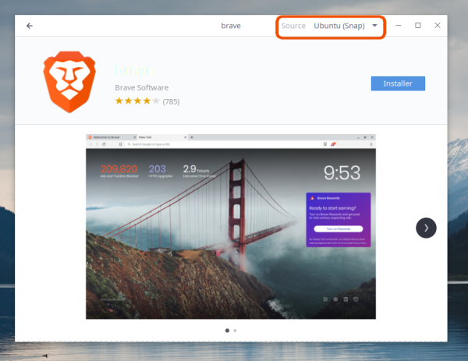Select the second screenshot pagination dot
This screenshot has width=468, height=361.
235,331
